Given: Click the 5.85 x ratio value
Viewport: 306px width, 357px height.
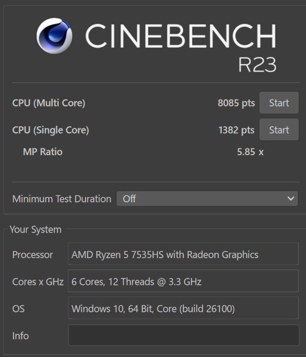Looking at the screenshot, I should click(x=250, y=152).
